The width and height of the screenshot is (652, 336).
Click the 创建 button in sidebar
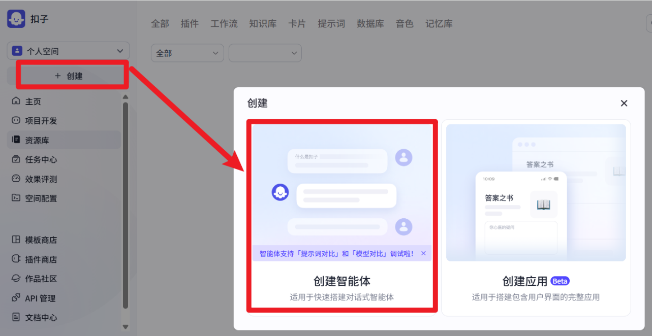click(x=68, y=76)
